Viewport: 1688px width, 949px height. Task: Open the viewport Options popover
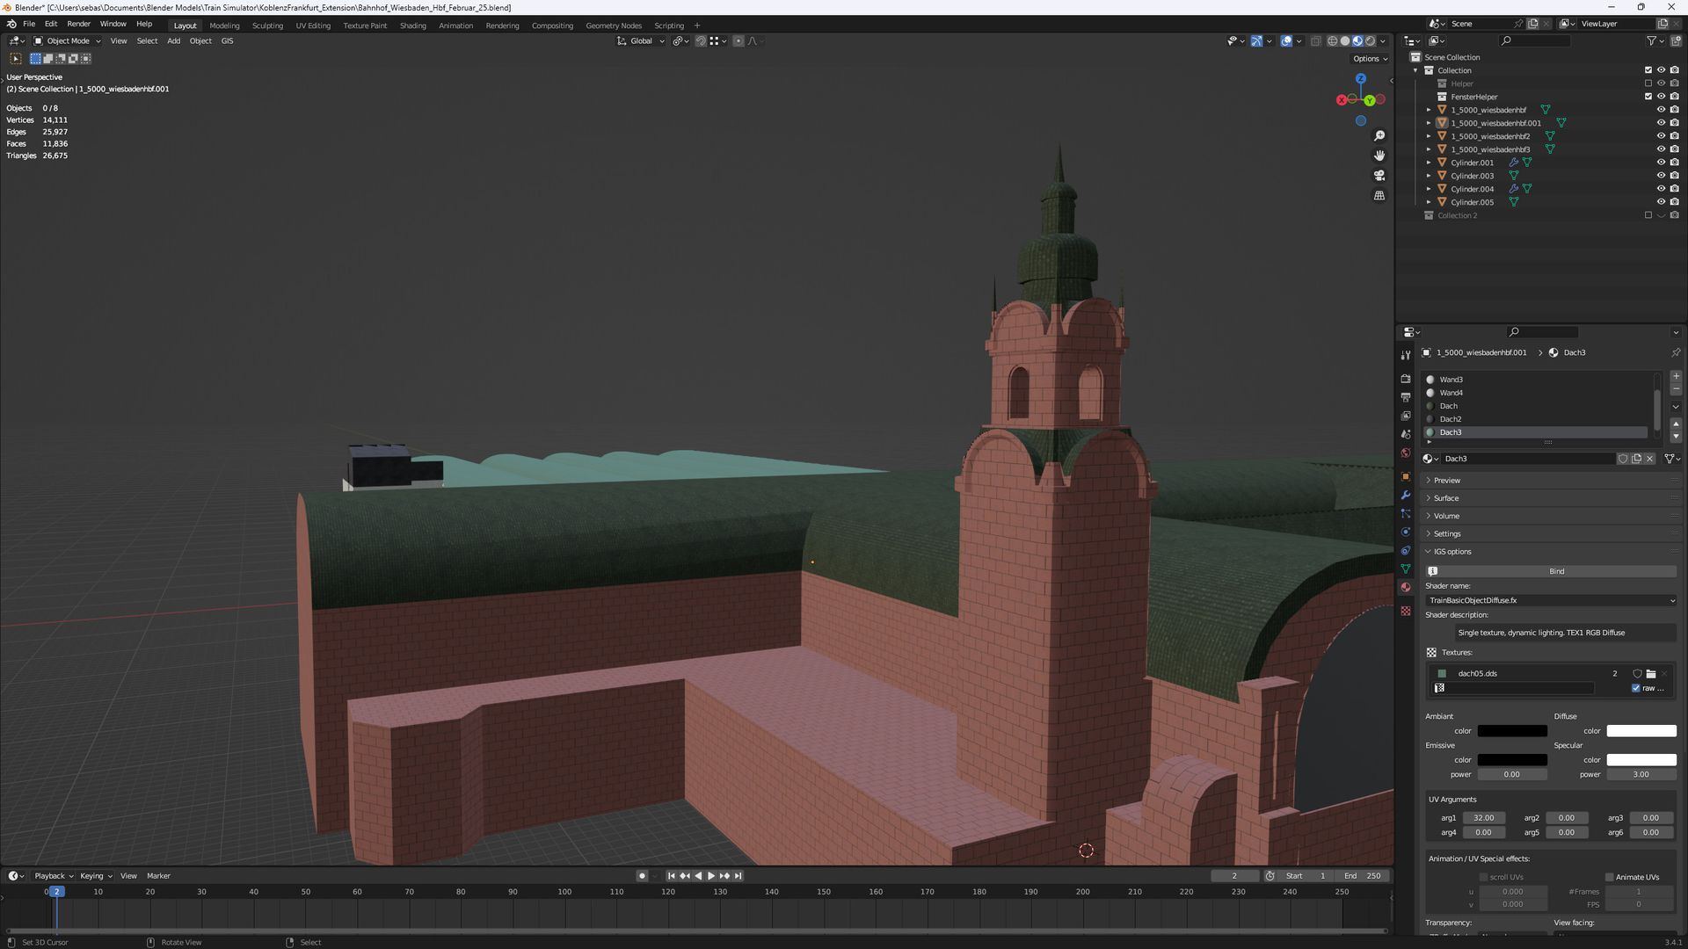[1370, 59]
